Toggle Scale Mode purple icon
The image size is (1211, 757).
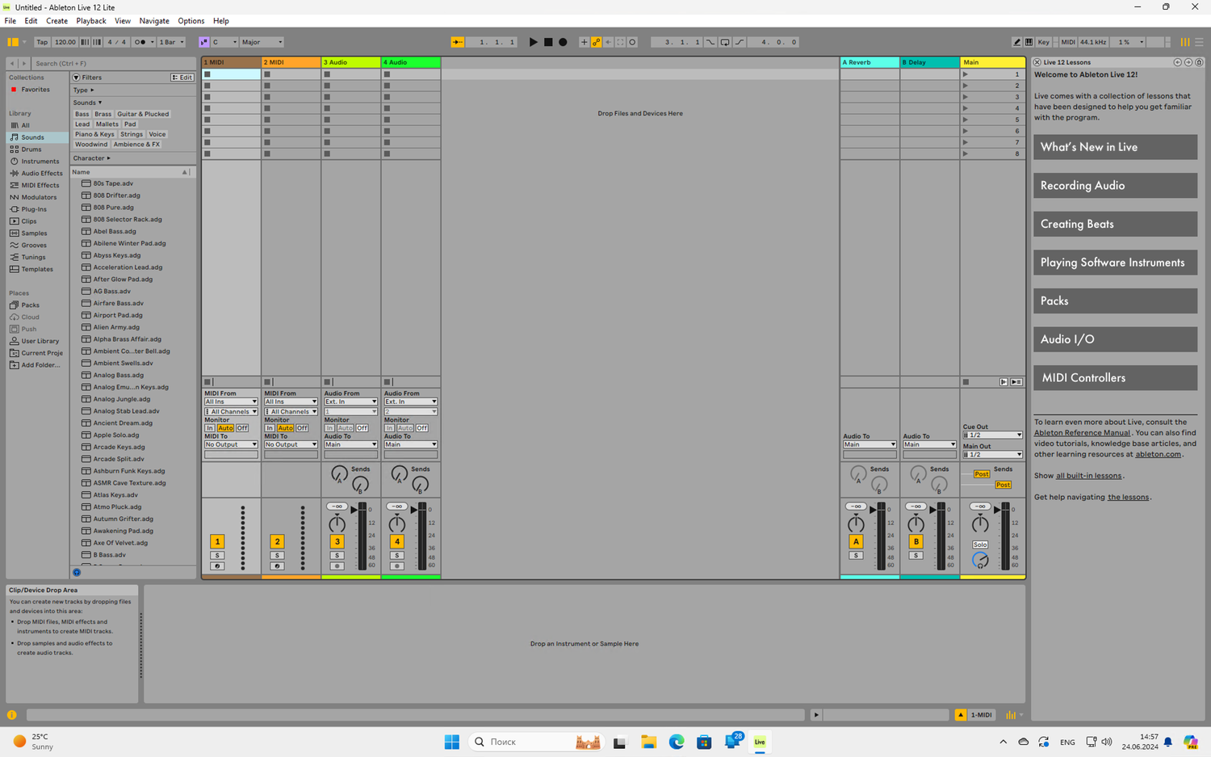tap(203, 42)
